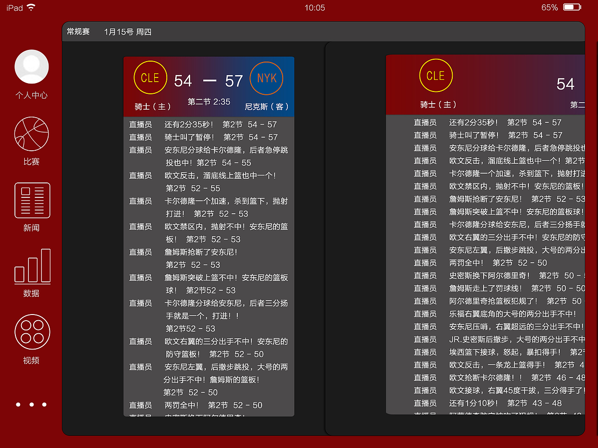Select left card row 安东尼左翼，后撤步跳投

209,380
